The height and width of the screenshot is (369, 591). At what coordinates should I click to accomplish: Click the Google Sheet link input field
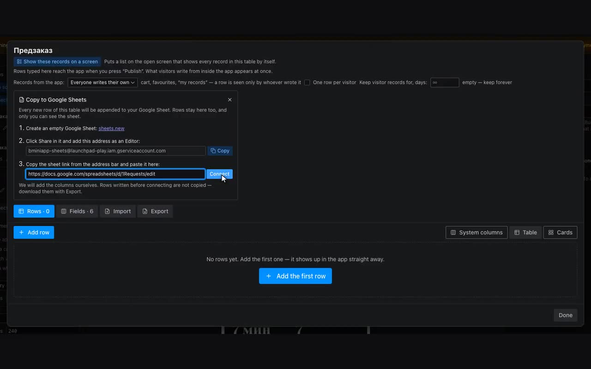[x=115, y=174]
